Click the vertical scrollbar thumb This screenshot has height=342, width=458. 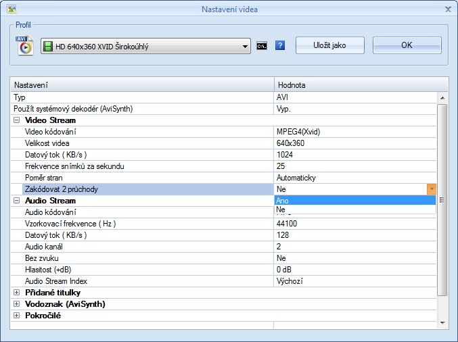click(442, 200)
